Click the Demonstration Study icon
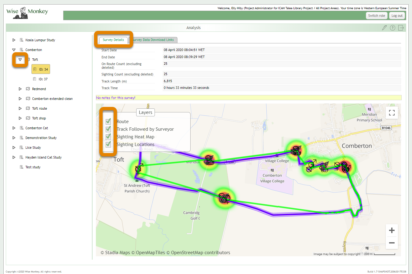 point(21,138)
